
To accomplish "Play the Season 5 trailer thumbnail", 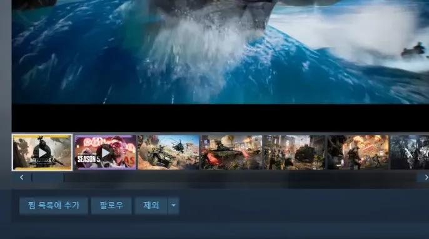I will (x=105, y=153).
